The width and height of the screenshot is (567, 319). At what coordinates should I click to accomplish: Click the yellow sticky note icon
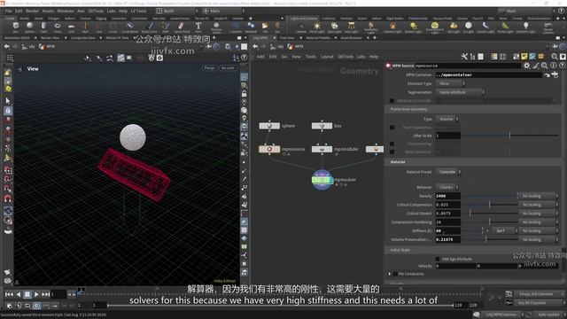pos(524,57)
